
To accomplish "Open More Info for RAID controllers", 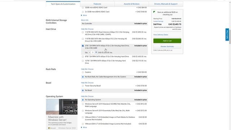I will (x=85, y=20).
